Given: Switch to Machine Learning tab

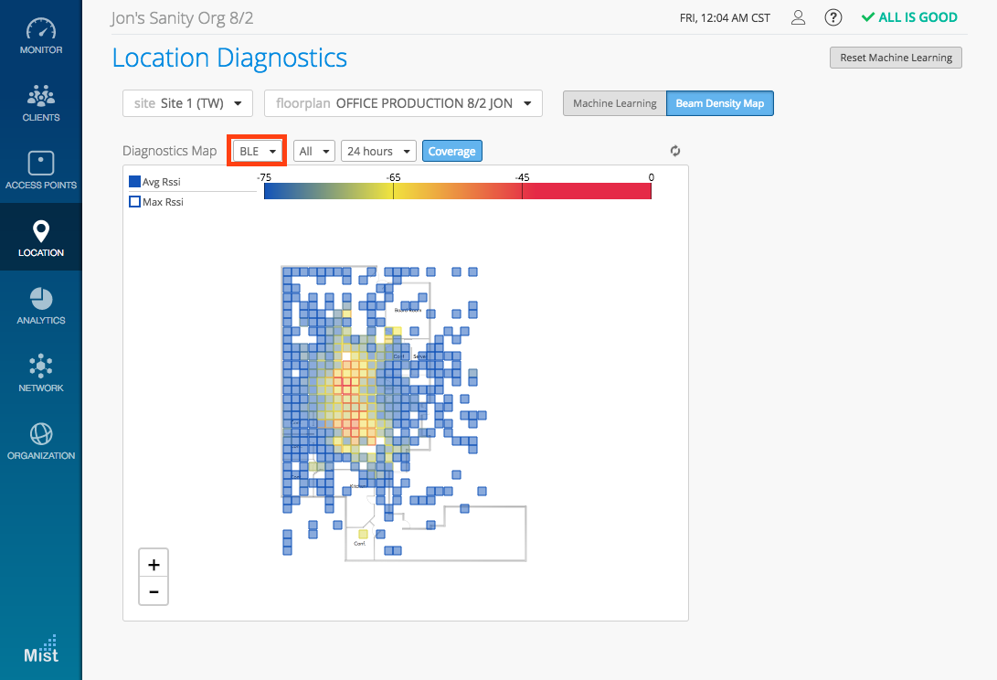Looking at the screenshot, I should click(614, 103).
